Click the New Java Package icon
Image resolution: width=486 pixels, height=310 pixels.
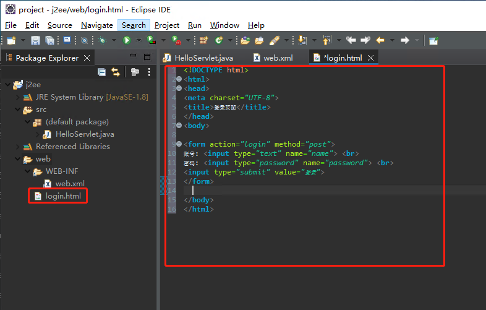[203, 40]
